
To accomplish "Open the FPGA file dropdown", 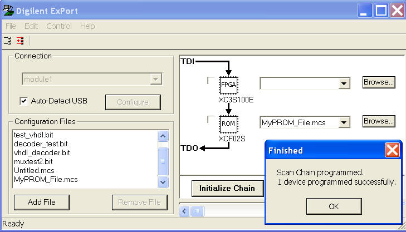I will tap(344, 83).
